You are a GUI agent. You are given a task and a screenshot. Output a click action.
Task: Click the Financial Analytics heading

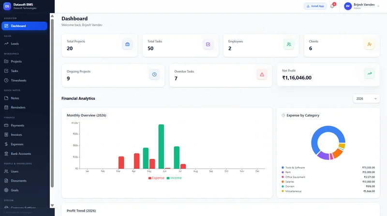(78, 98)
